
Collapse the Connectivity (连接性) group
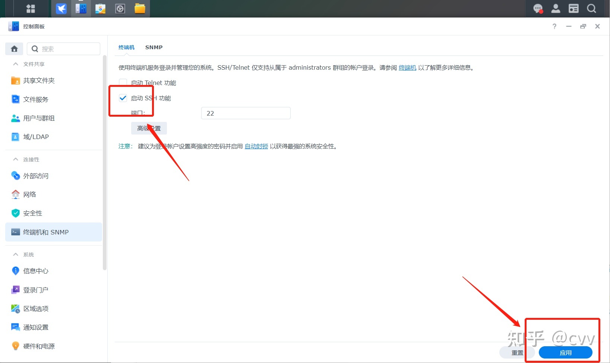click(16, 160)
